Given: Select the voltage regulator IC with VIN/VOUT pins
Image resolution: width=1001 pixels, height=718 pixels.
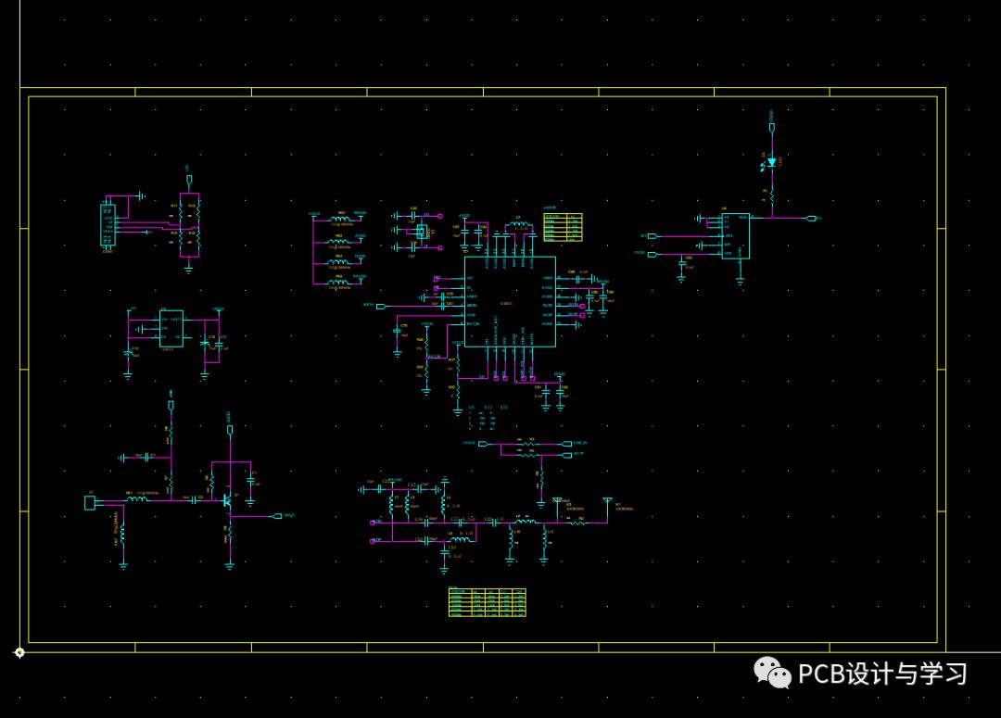Looking at the screenshot, I should pos(171,329).
